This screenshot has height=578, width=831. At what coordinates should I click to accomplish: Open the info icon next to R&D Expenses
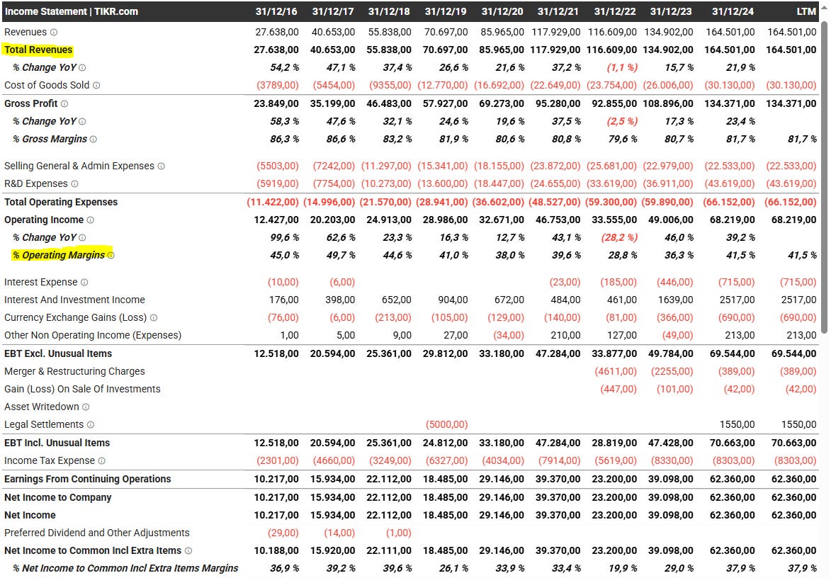(74, 184)
